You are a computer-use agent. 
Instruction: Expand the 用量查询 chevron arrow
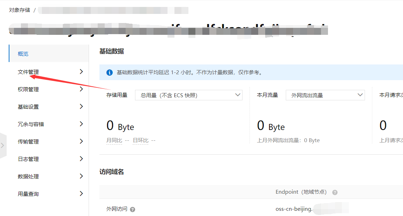(81, 193)
